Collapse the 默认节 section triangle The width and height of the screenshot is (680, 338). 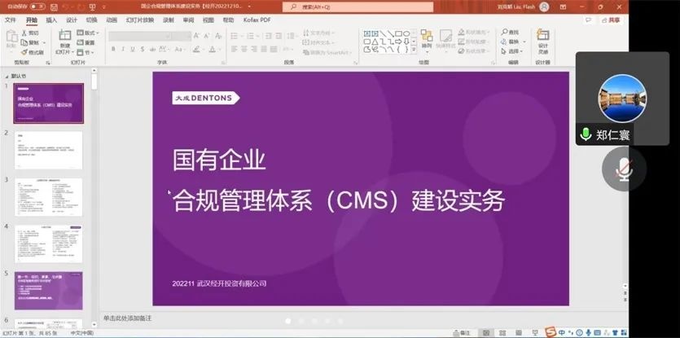7,76
